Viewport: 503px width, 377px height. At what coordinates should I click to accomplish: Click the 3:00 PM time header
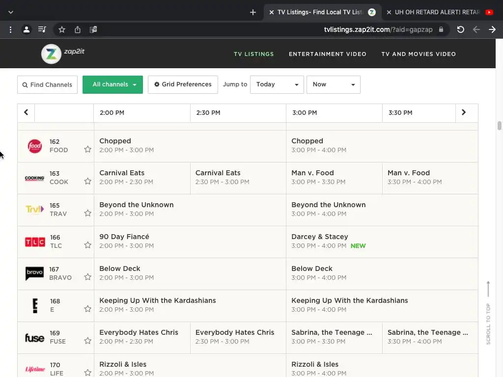click(x=334, y=113)
